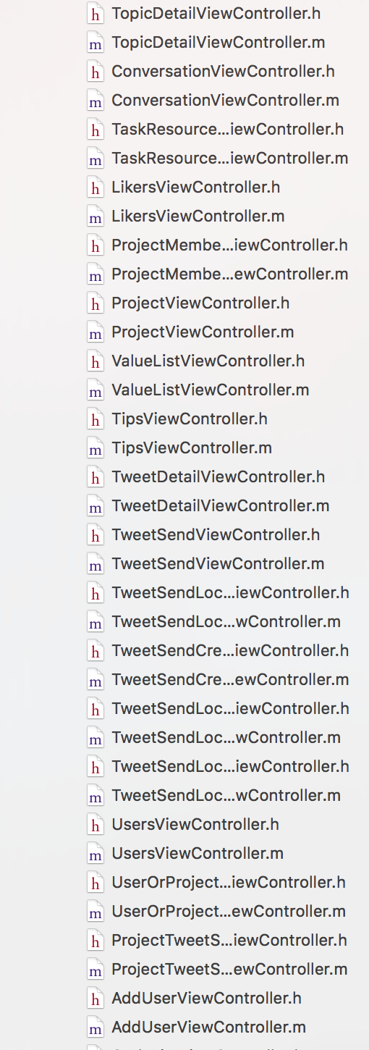This screenshot has height=1050, width=369.
Task: Open TipsViewController.h file
Action: pos(190,419)
